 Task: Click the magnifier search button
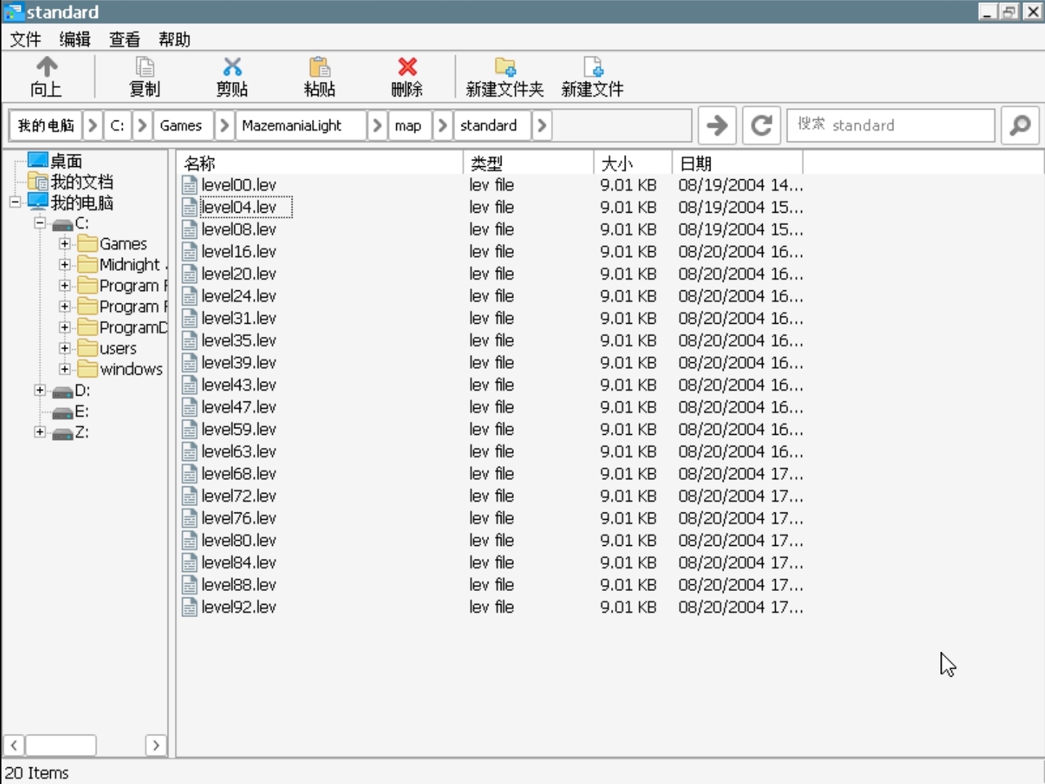point(1020,126)
